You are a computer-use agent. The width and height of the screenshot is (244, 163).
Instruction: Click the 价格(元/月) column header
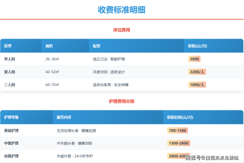(x=197, y=46)
